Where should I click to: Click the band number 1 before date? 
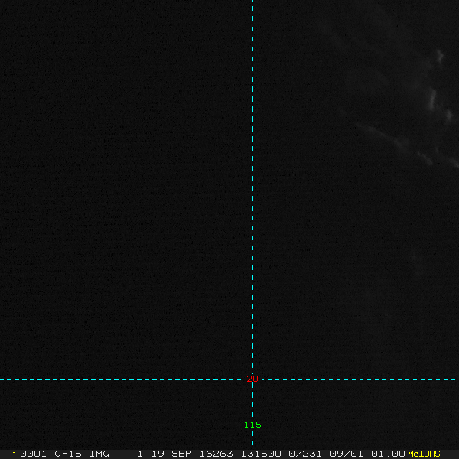point(140,454)
